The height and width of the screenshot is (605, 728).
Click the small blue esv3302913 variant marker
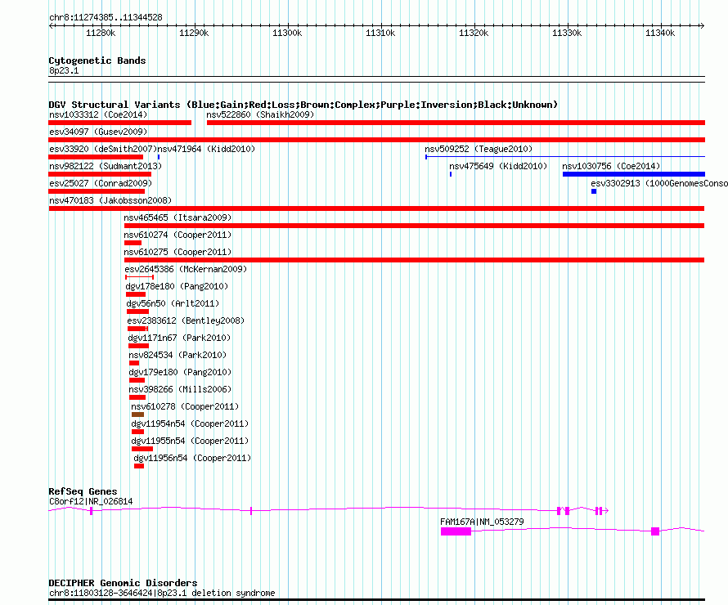[594, 191]
